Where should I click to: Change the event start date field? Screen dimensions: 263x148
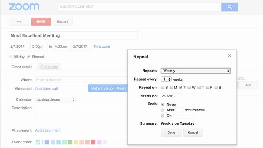19,46
